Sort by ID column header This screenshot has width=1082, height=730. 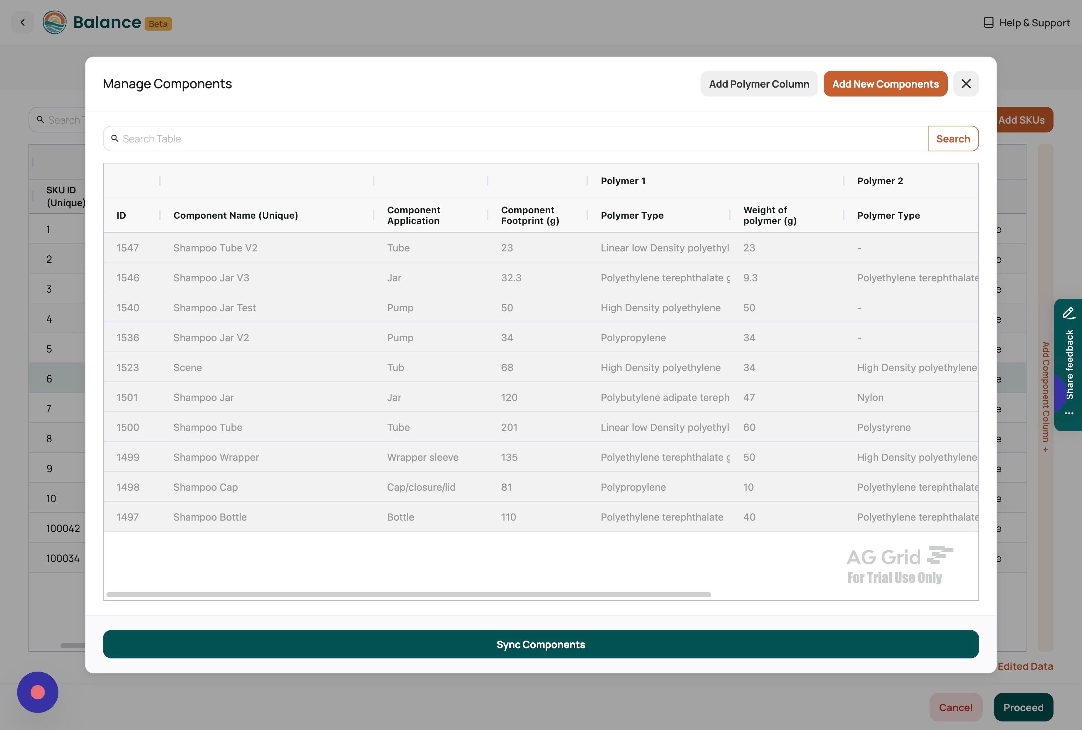tap(121, 215)
